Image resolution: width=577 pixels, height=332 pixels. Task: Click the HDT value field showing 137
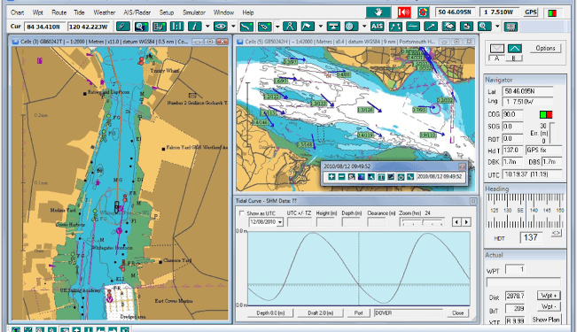(531, 237)
